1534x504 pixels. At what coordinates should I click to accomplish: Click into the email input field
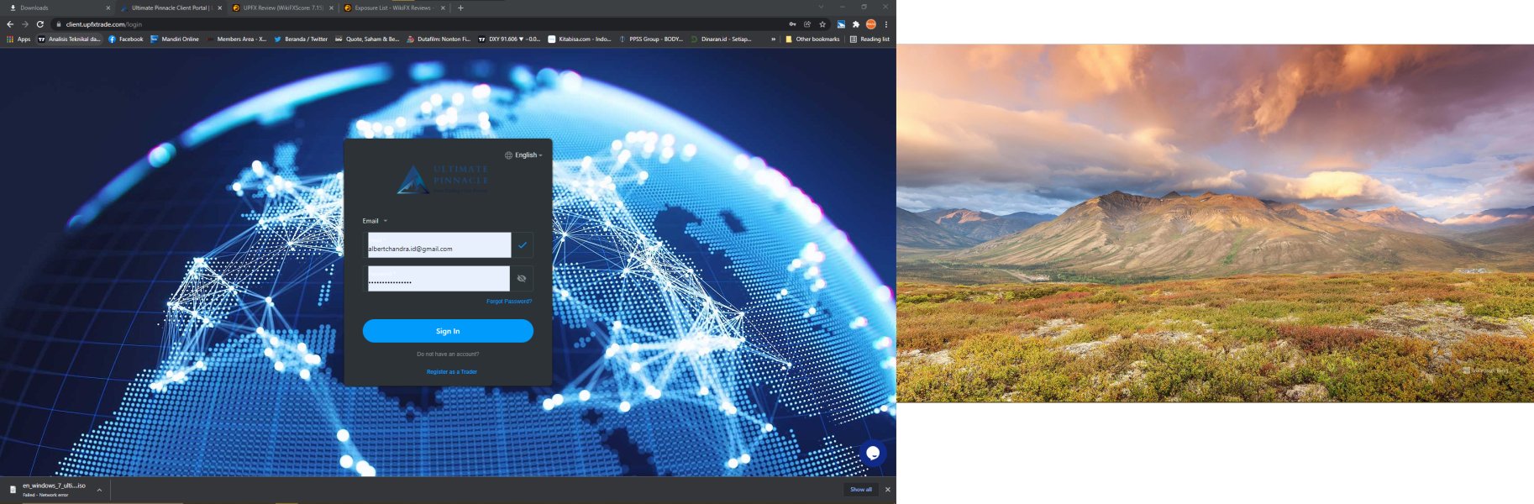pos(439,245)
